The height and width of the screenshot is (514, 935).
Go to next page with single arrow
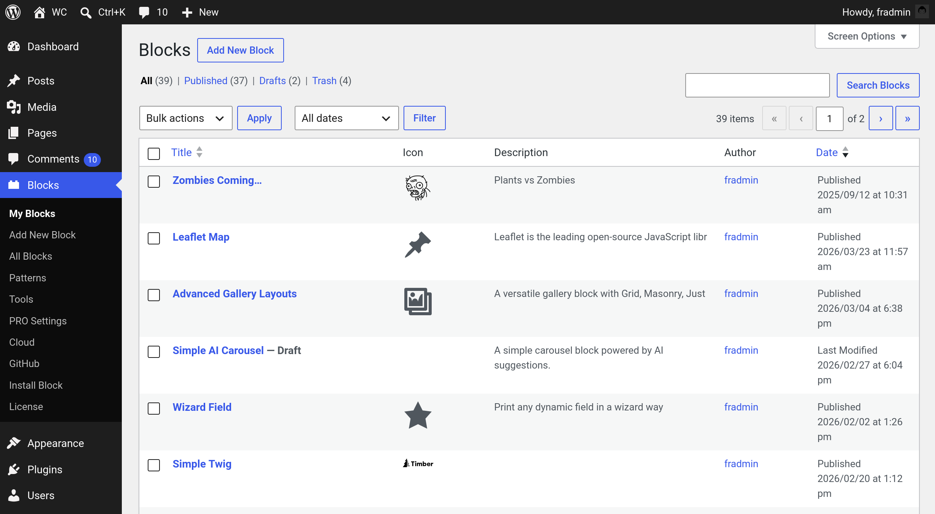881,118
